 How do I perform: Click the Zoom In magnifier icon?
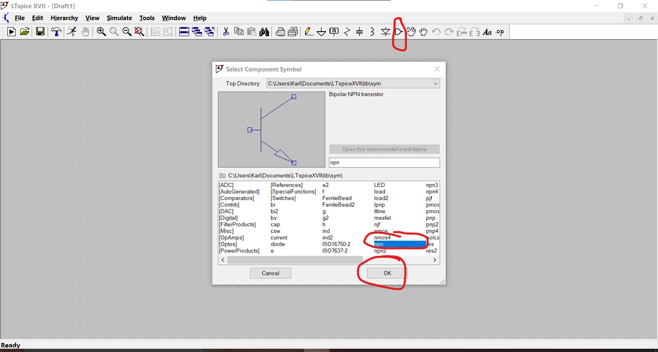point(101,32)
